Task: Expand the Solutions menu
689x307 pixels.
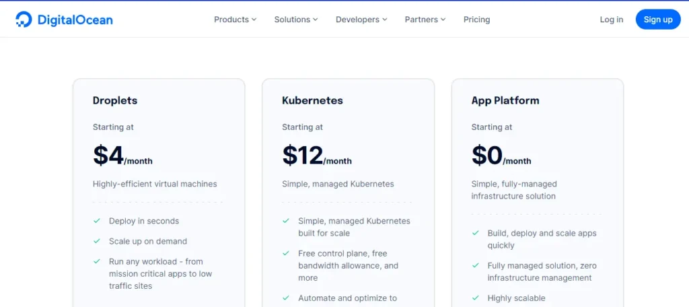Action: coord(296,20)
